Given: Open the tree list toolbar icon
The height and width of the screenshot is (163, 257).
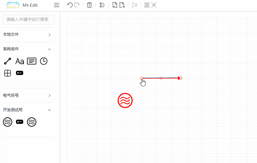Looking at the screenshot, I should click(x=102, y=5).
